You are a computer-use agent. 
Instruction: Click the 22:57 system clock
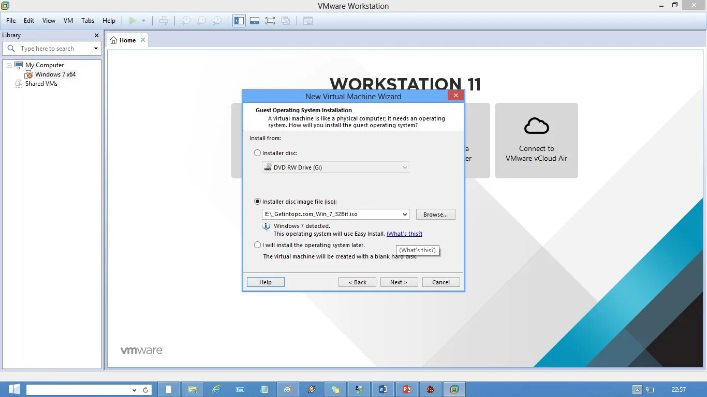pos(679,390)
